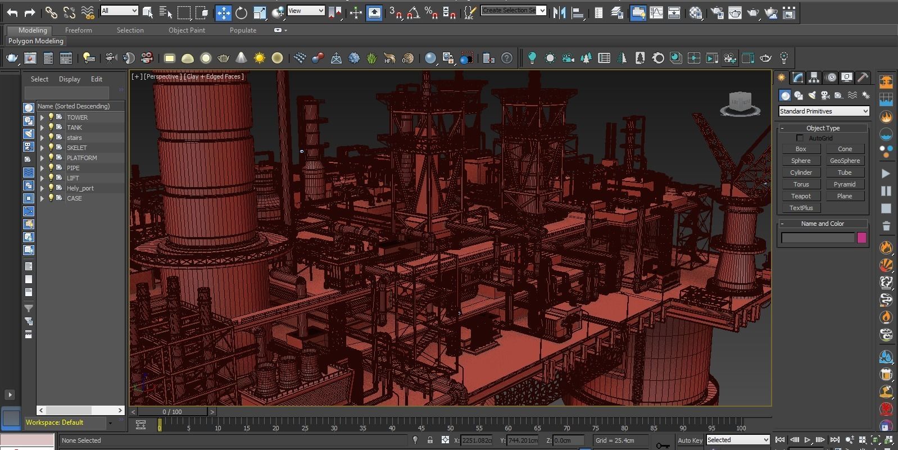Select the Select and Link tool
This screenshot has height=450, width=898.
pyautogui.click(x=51, y=12)
